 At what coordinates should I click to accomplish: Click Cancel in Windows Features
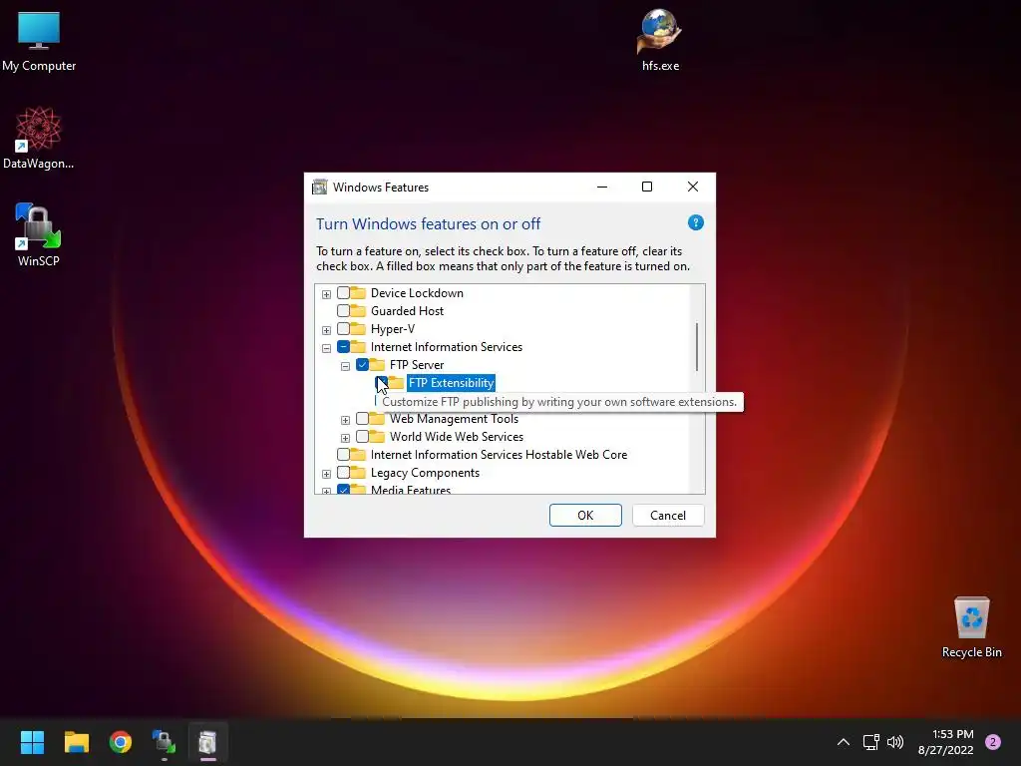click(x=668, y=516)
